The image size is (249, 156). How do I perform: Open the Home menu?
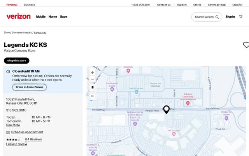click(x=53, y=16)
